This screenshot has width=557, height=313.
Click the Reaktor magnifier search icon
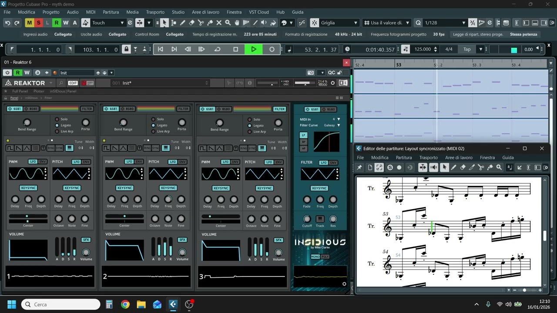click(61, 83)
